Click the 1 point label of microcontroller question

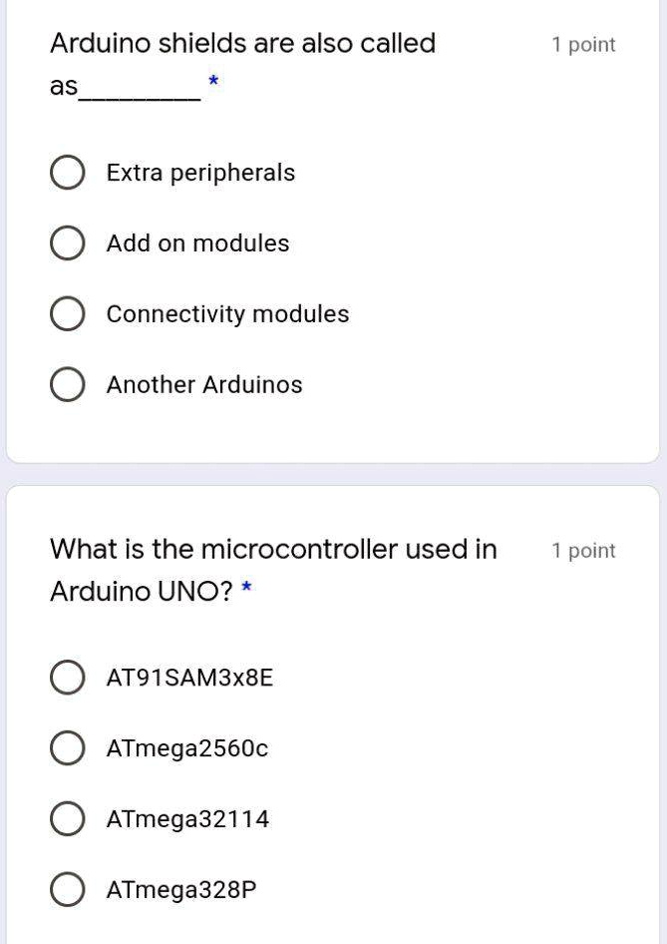click(x=583, y=551)
